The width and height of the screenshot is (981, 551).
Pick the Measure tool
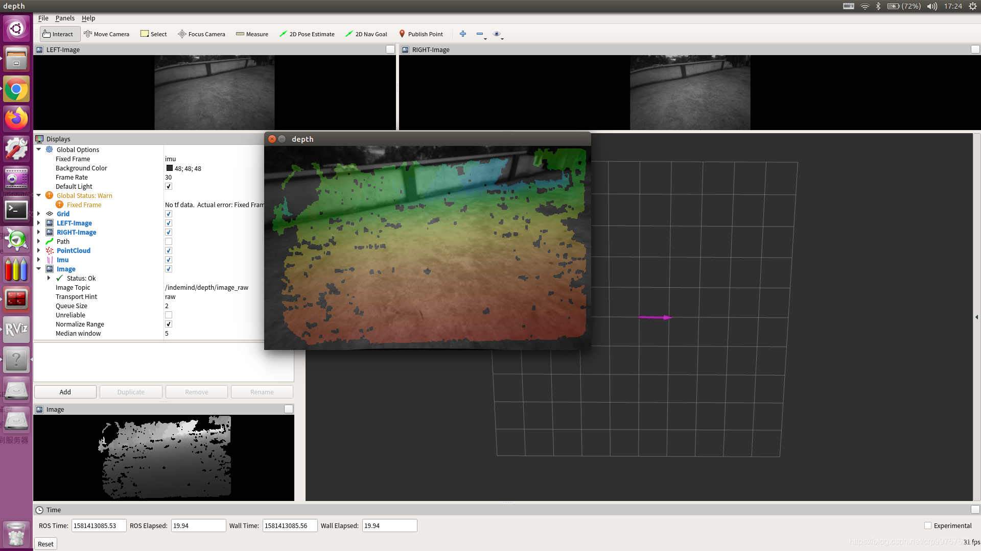(x=252, y=34)
